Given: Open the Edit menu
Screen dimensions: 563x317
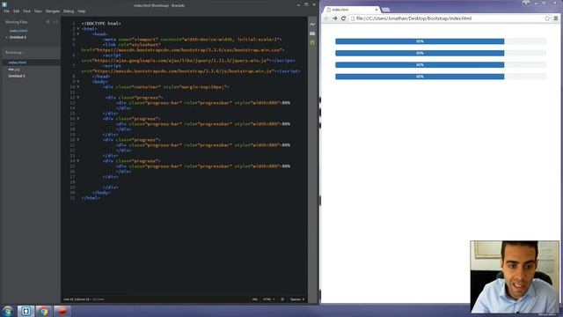Looking at the screenshot, I should pyautogui.click(x=17, y=11).
